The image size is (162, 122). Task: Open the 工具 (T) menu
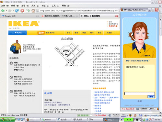point(55,6)
